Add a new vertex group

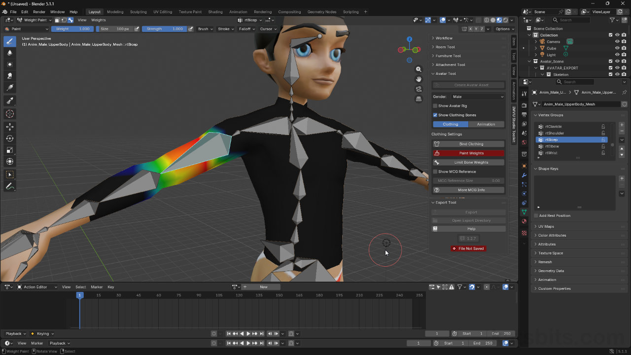coord(622,125)
